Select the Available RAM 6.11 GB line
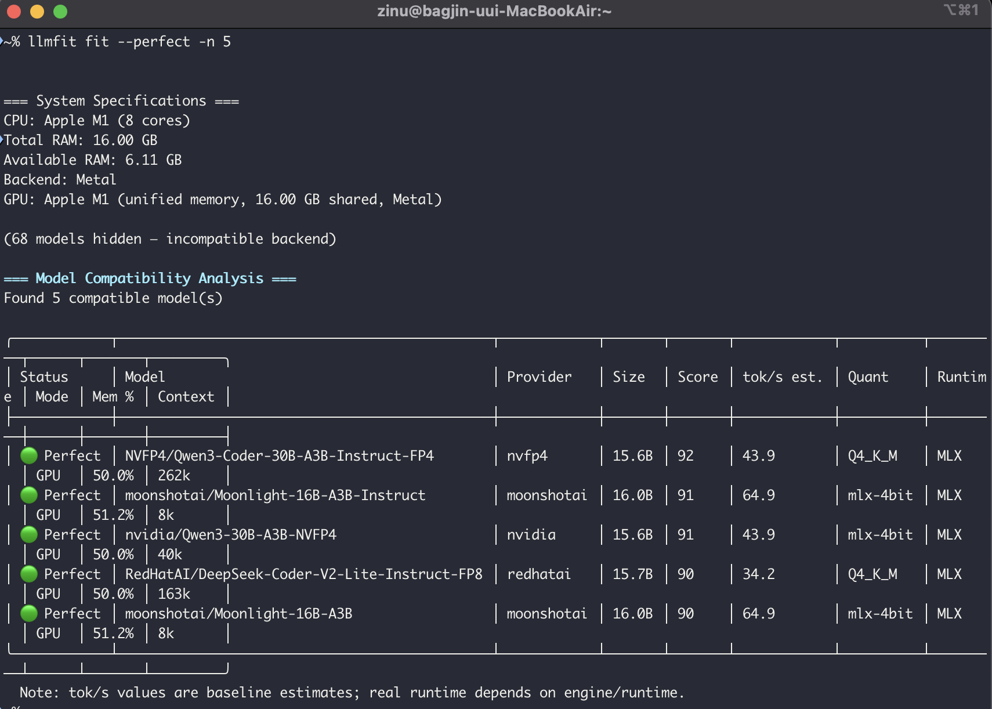The height and width of the screenshot is (709, 992). [x=93, y=160]
